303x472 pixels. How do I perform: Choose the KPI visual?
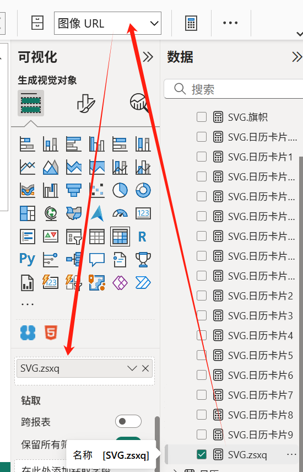51,237
